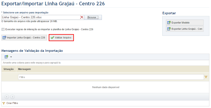Enable Executar regras de interação checkbox
The height and width of the screenshot is (108, 211).
tap(3, 29)
